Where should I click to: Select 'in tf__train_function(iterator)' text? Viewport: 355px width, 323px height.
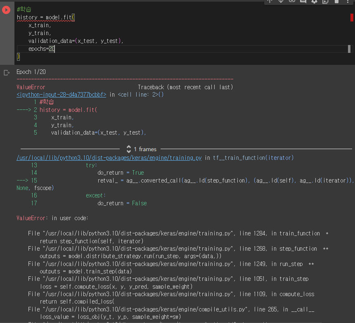point(249,158)
